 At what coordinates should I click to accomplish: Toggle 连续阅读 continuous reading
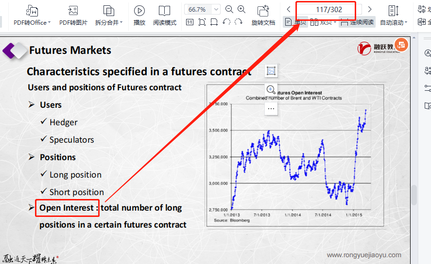tap(357, 22)
